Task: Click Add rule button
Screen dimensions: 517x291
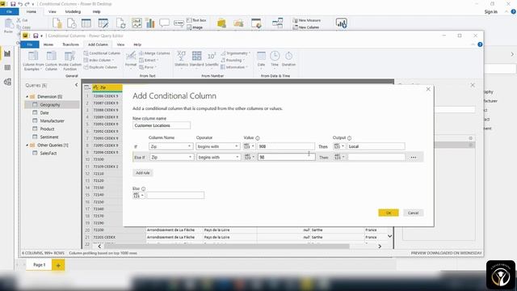Action: (143, 173)
